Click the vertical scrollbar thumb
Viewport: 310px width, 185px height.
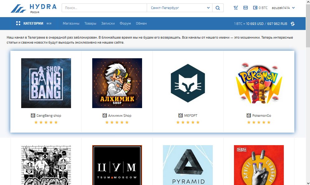pyautogui.click(x=308, y=26)
